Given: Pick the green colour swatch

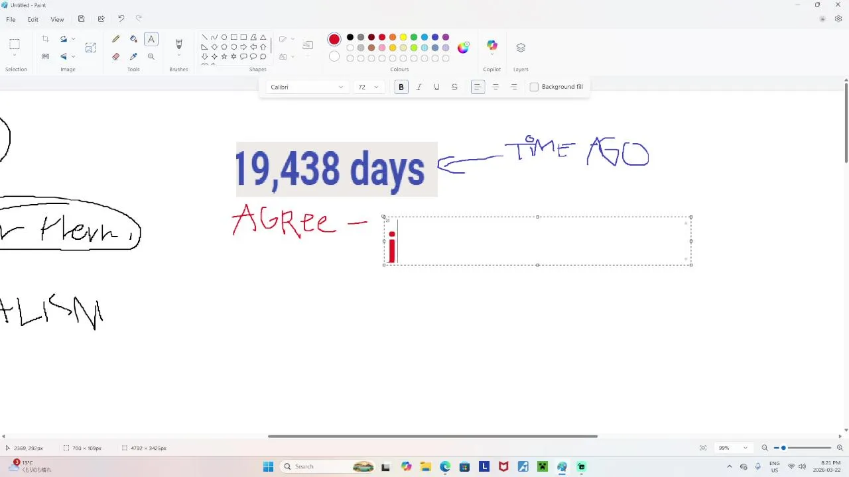Looking at the screenshot, I should [x=414, y=37].
